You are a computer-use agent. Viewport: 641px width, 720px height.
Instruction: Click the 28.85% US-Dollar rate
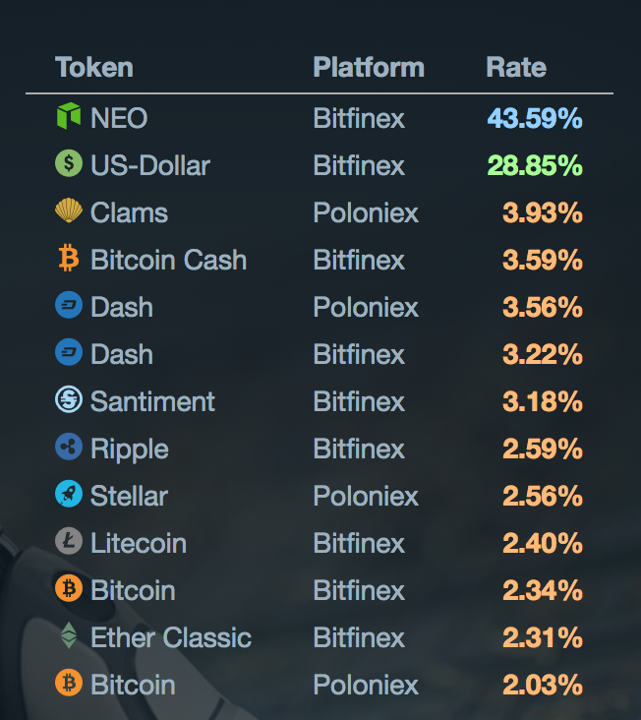(x=535, y=165)
